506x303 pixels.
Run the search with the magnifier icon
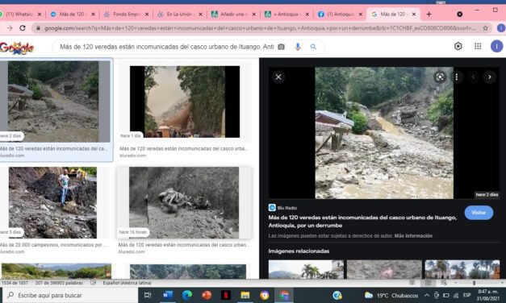pyautogui.click(x=313, y=47)
